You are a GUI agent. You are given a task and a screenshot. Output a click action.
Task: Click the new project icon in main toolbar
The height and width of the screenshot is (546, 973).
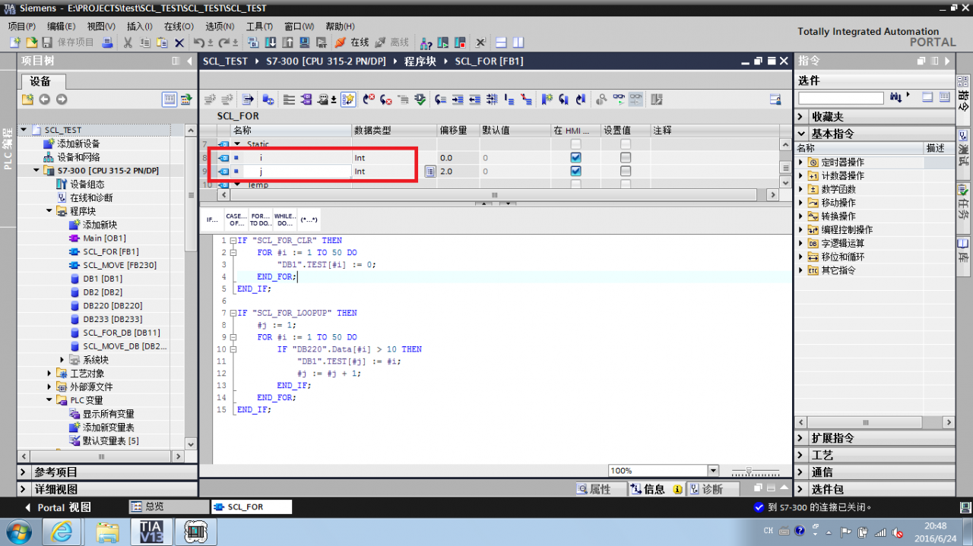[x=14, y=43]
